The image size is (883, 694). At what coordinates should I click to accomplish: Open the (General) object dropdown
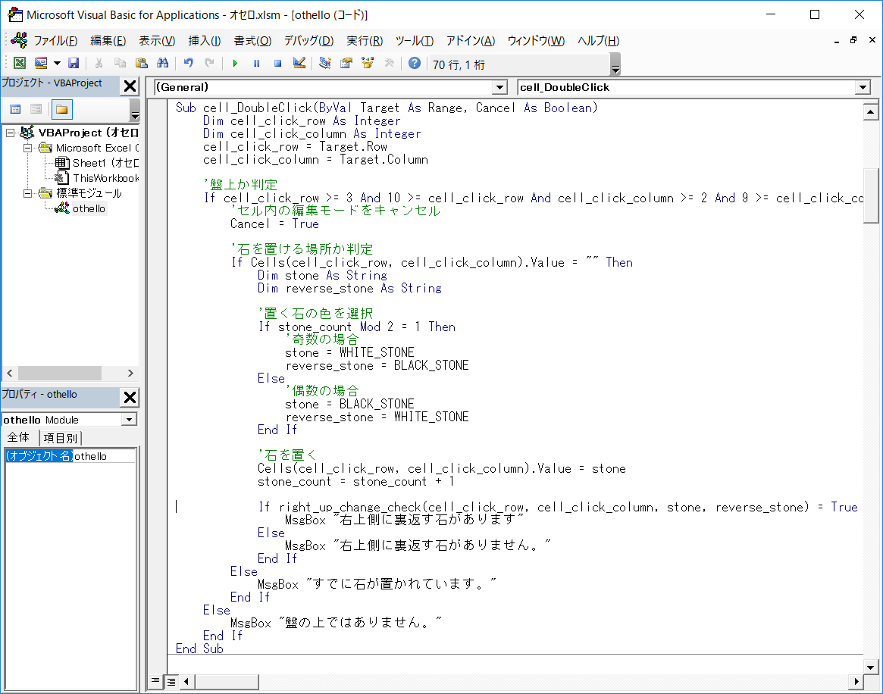coord(499,88)
